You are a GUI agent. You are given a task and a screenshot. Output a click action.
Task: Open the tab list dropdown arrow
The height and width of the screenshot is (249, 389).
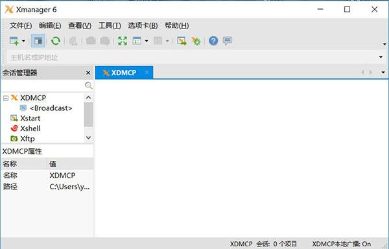pos(383,73)
